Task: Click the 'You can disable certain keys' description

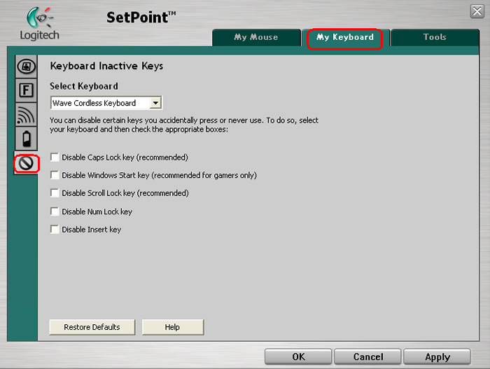Action: pyautogui.click(x=184, y=125)
